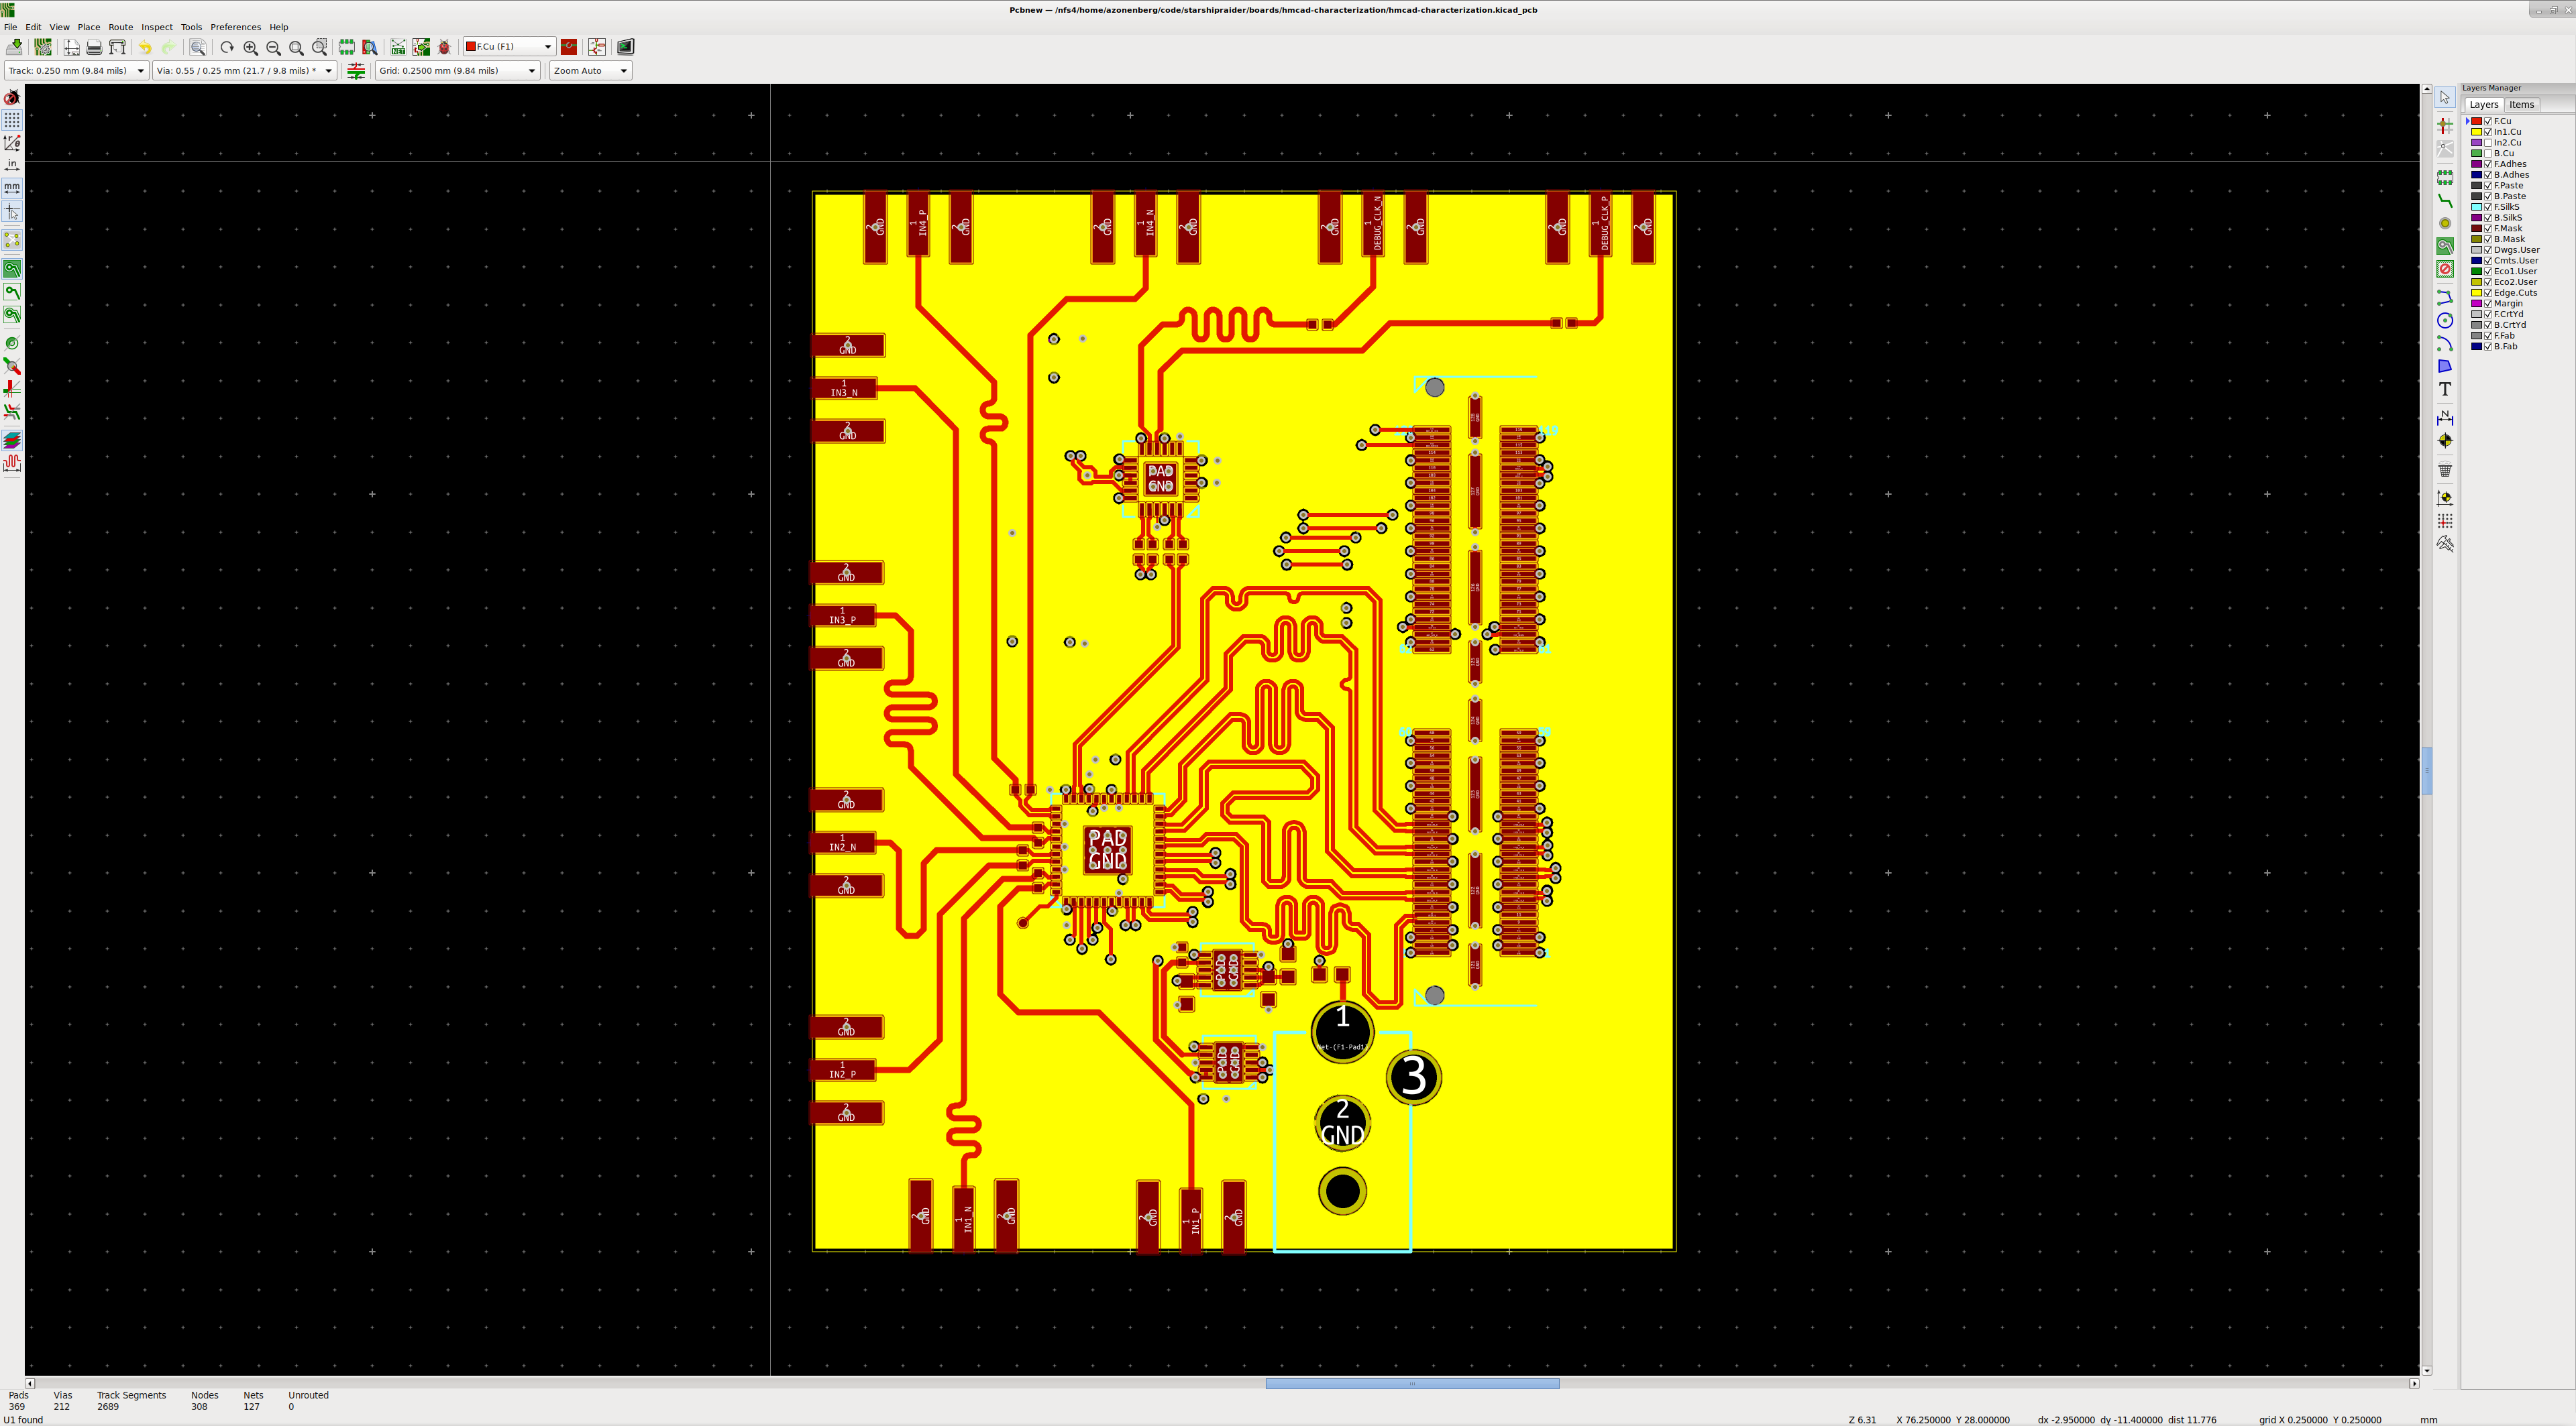Click the Route Tracks tool

(2445, 201)
